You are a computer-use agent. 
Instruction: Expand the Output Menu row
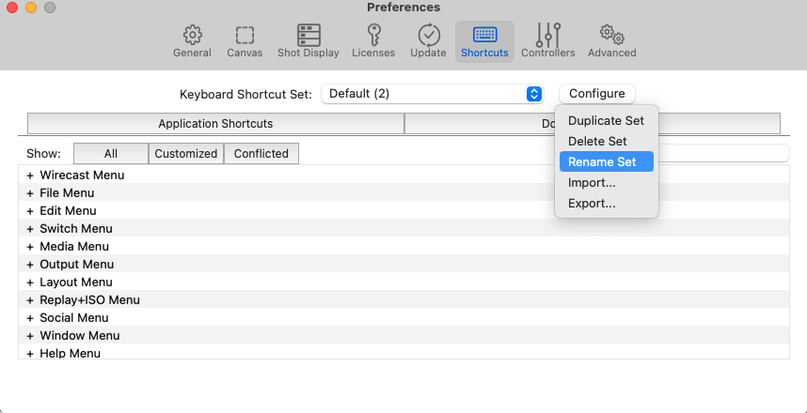pyautogui.click(x=30, y=265)
